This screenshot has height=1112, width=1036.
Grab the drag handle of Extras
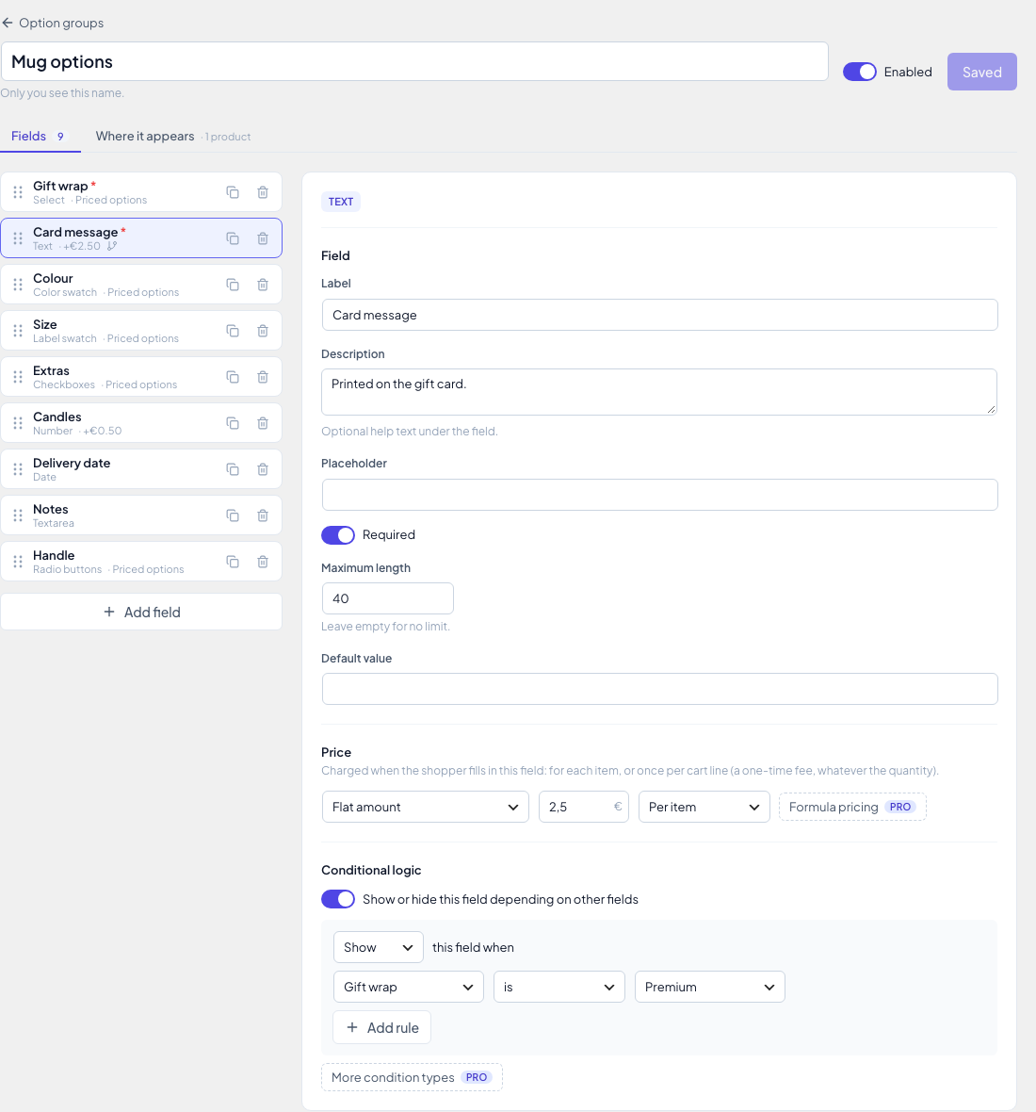point(18,377)
